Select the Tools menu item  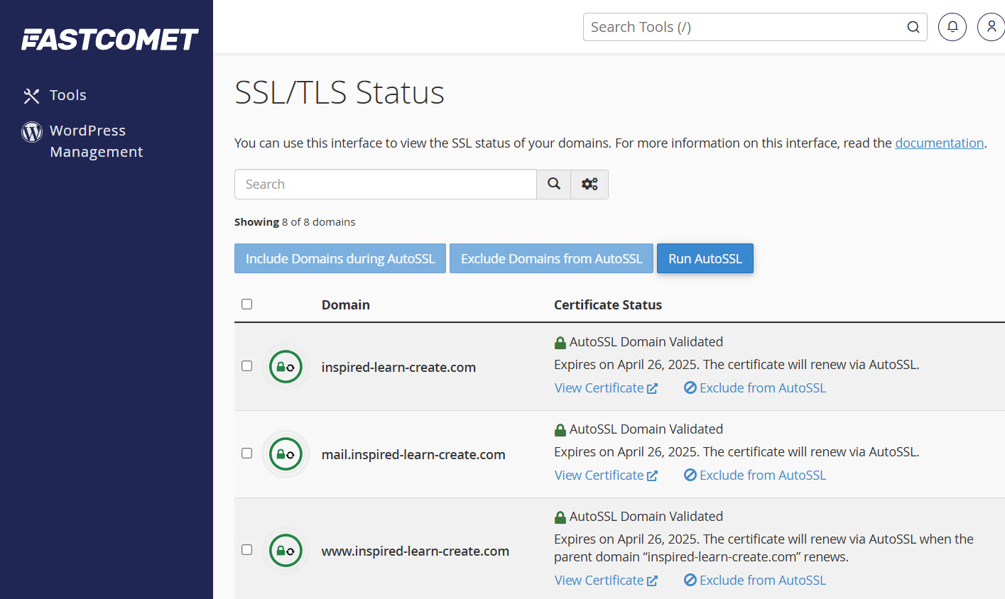click(67, 94)
